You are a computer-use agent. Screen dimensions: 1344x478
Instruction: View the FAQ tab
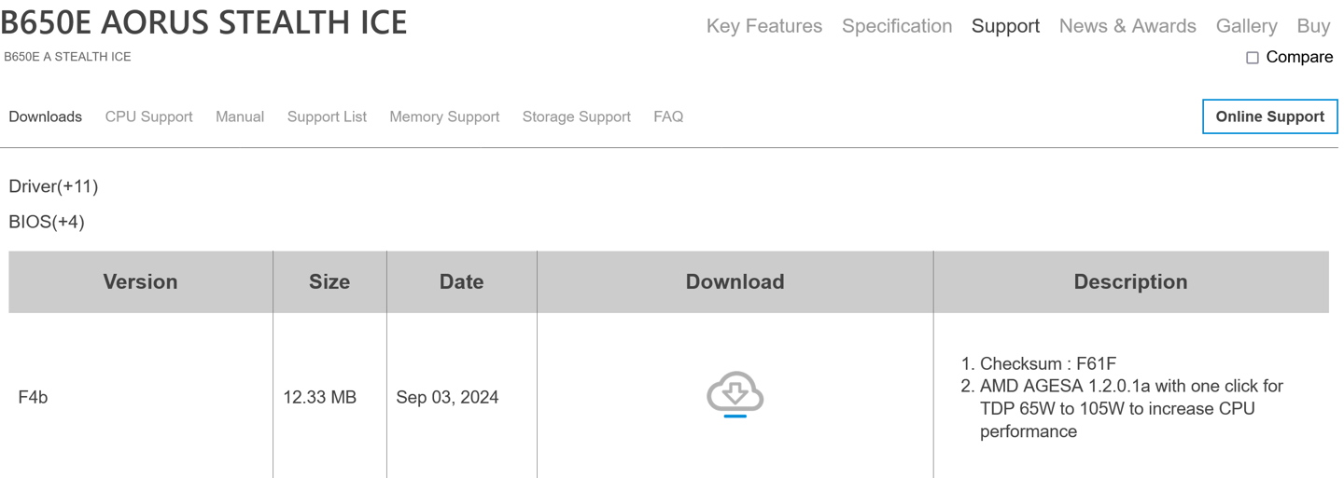click(668, 116)
